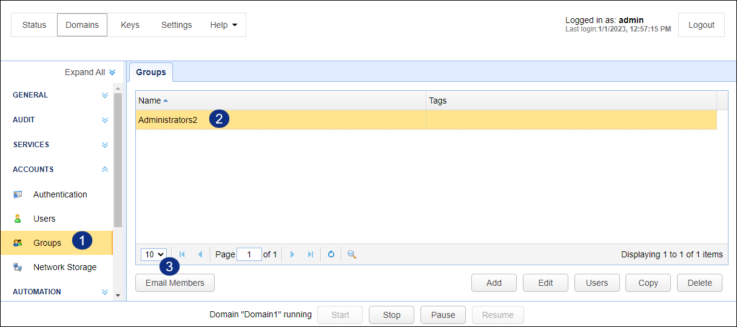Open the search magnifier in the pager
The image size is (737, 327).
pos(351,254)
